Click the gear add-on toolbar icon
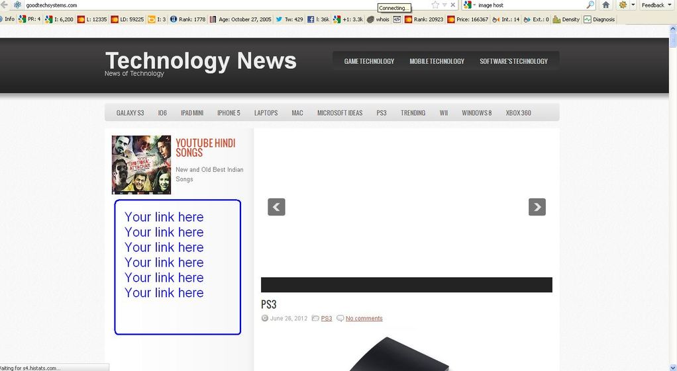 [x=623, y=5]
